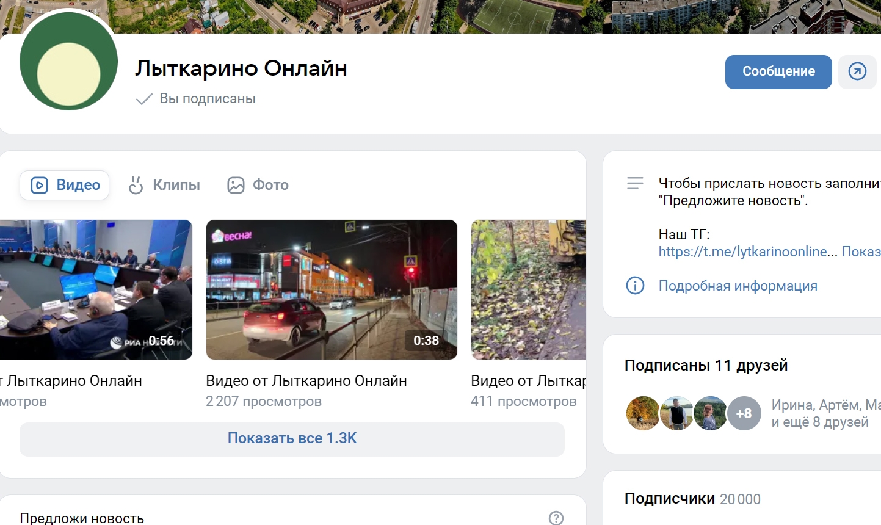Image resolution: width=881 pixels, height=525 pixels.
Task: Switch to the Фото tab
Action: coord(258,185)
